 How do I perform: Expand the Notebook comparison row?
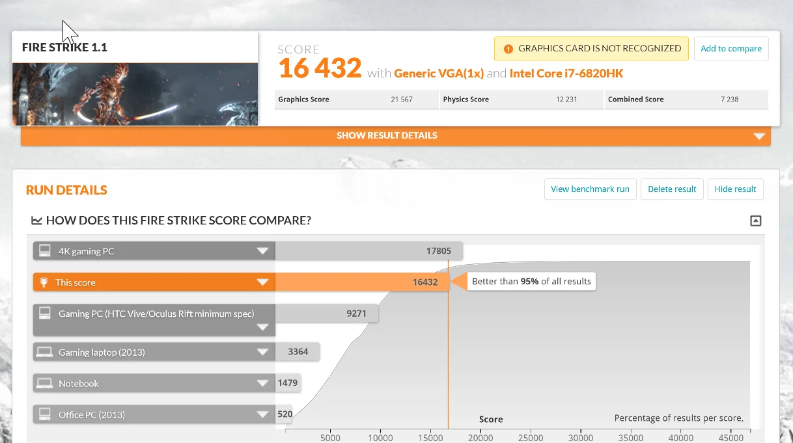(x=262, y=383)
